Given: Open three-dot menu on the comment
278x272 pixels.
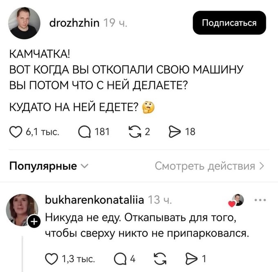Looking at the screenshot, I should coord(260,200).
